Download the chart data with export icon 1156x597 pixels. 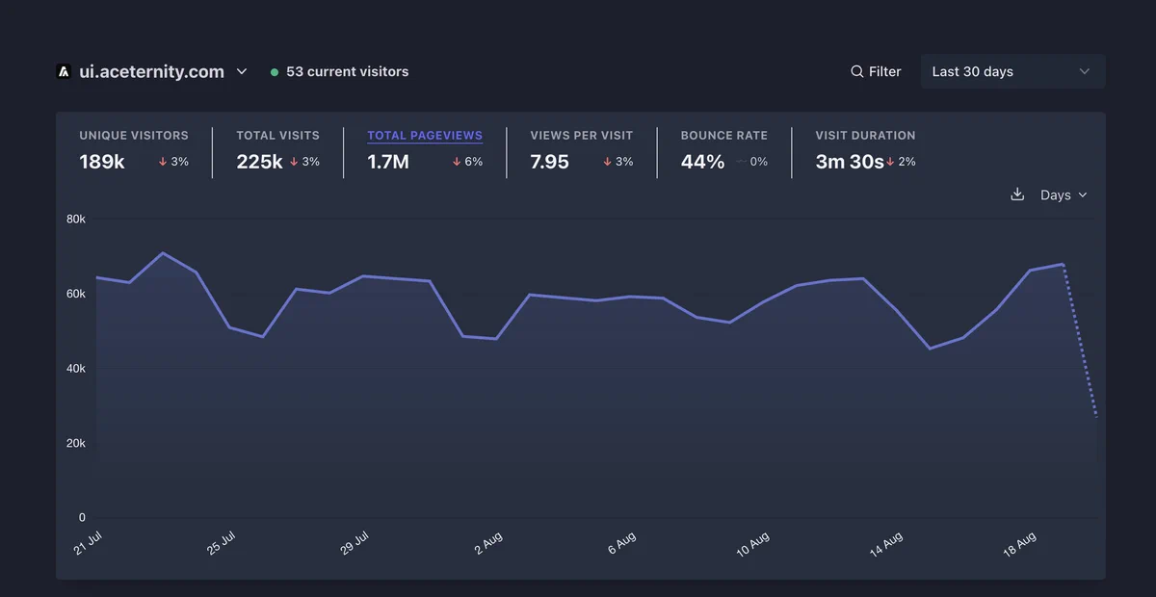1017,195
